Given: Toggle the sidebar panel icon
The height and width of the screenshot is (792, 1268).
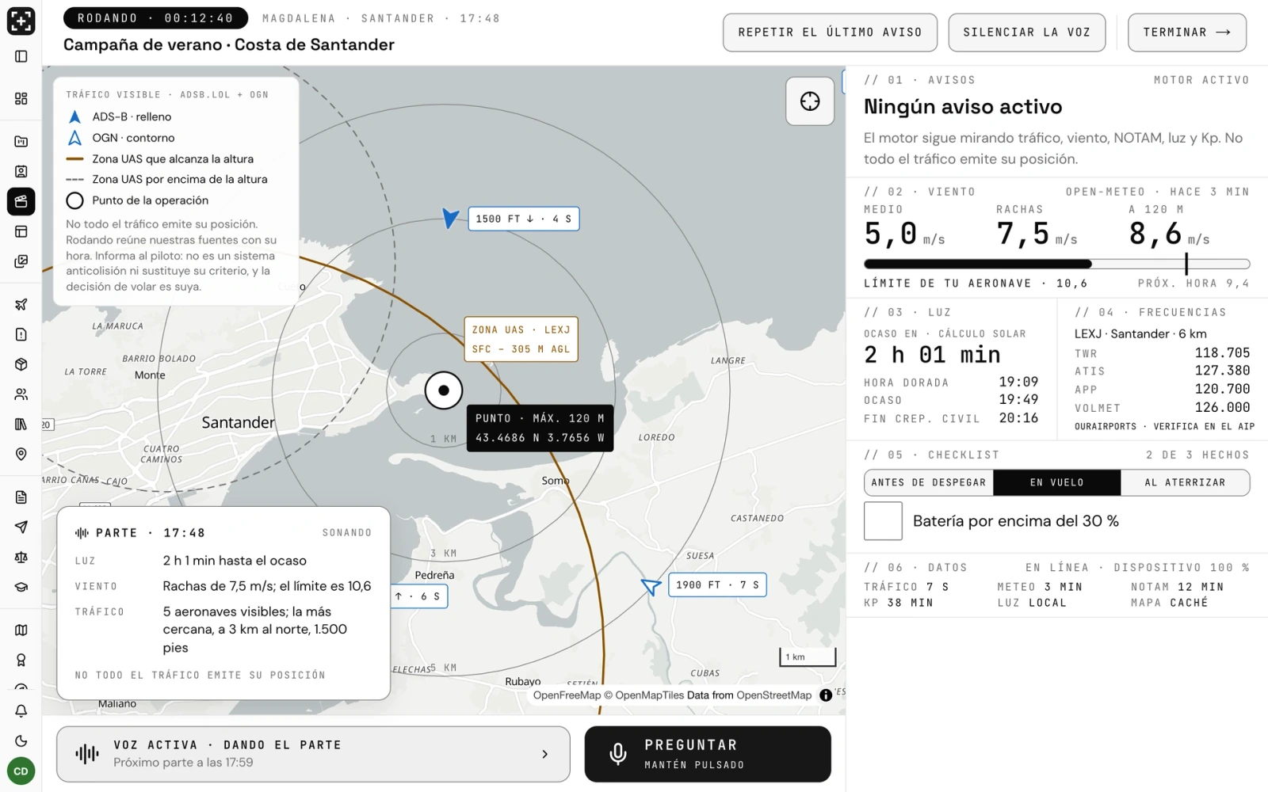Looking at the screenshot, I should (x=21, y=56).
